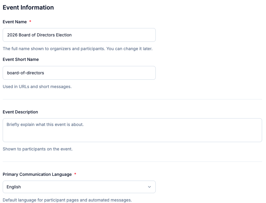Click the Primary Communication Language label
The image size is (266, 203).
click(x=37, y=174)
